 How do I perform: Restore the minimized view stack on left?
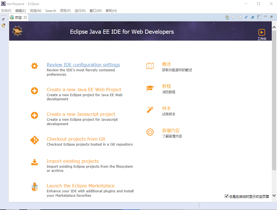pos(3,19)
